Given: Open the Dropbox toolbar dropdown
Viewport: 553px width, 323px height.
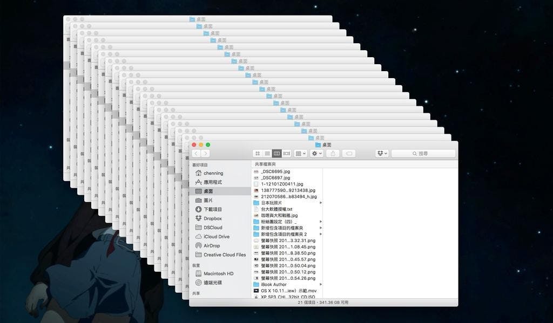Looking at the screenshot, I should [382, 154].
